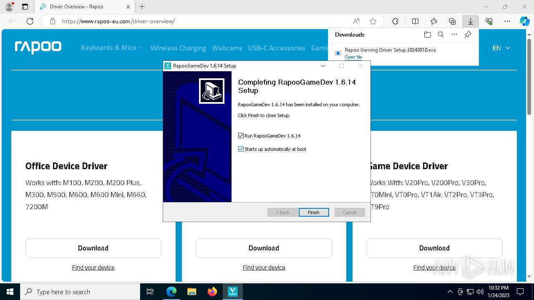The image size is (534, 300).
Task: Open the volume control in tray
Action: click(480, 292)
